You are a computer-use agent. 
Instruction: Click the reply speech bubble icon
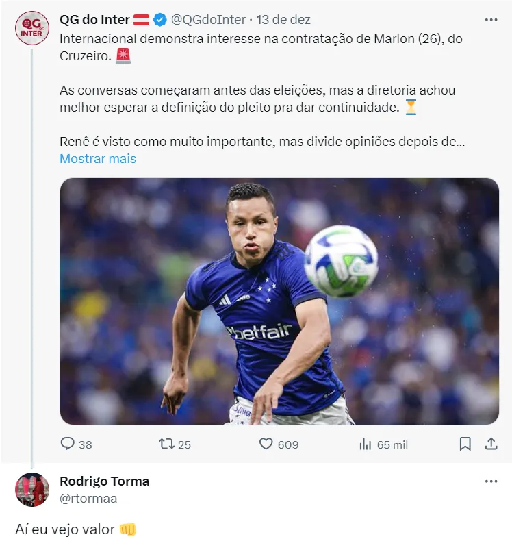tap(67, 444)
